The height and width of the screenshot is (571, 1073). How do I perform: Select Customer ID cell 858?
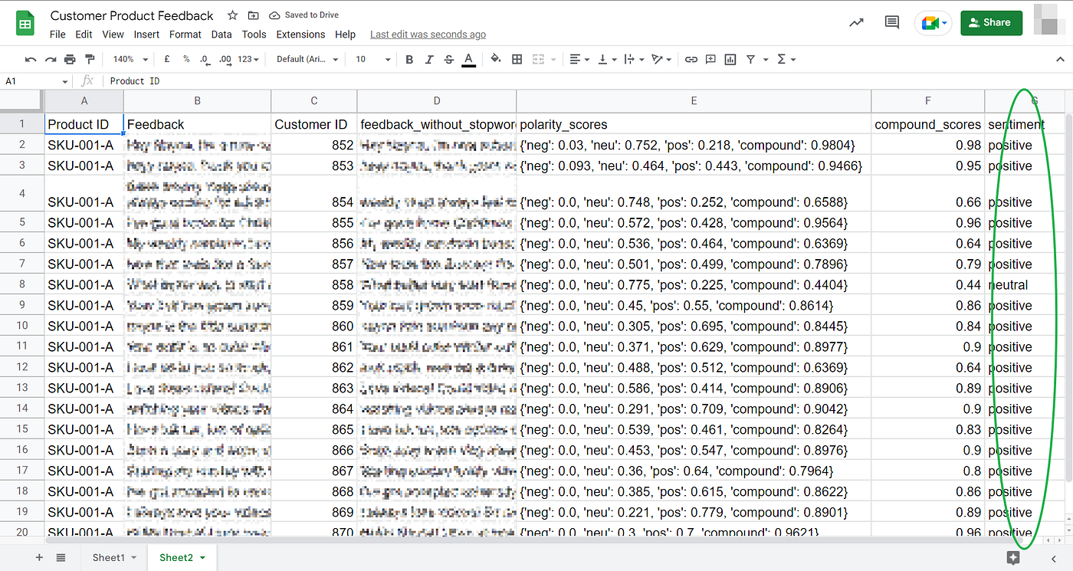point(313,285)
